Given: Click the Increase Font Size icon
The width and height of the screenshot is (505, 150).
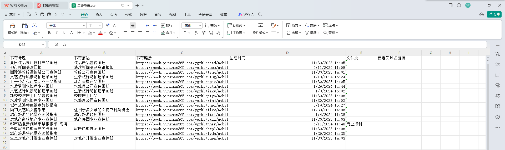Looking at the screenshot, I should click(x=107, y=25).
